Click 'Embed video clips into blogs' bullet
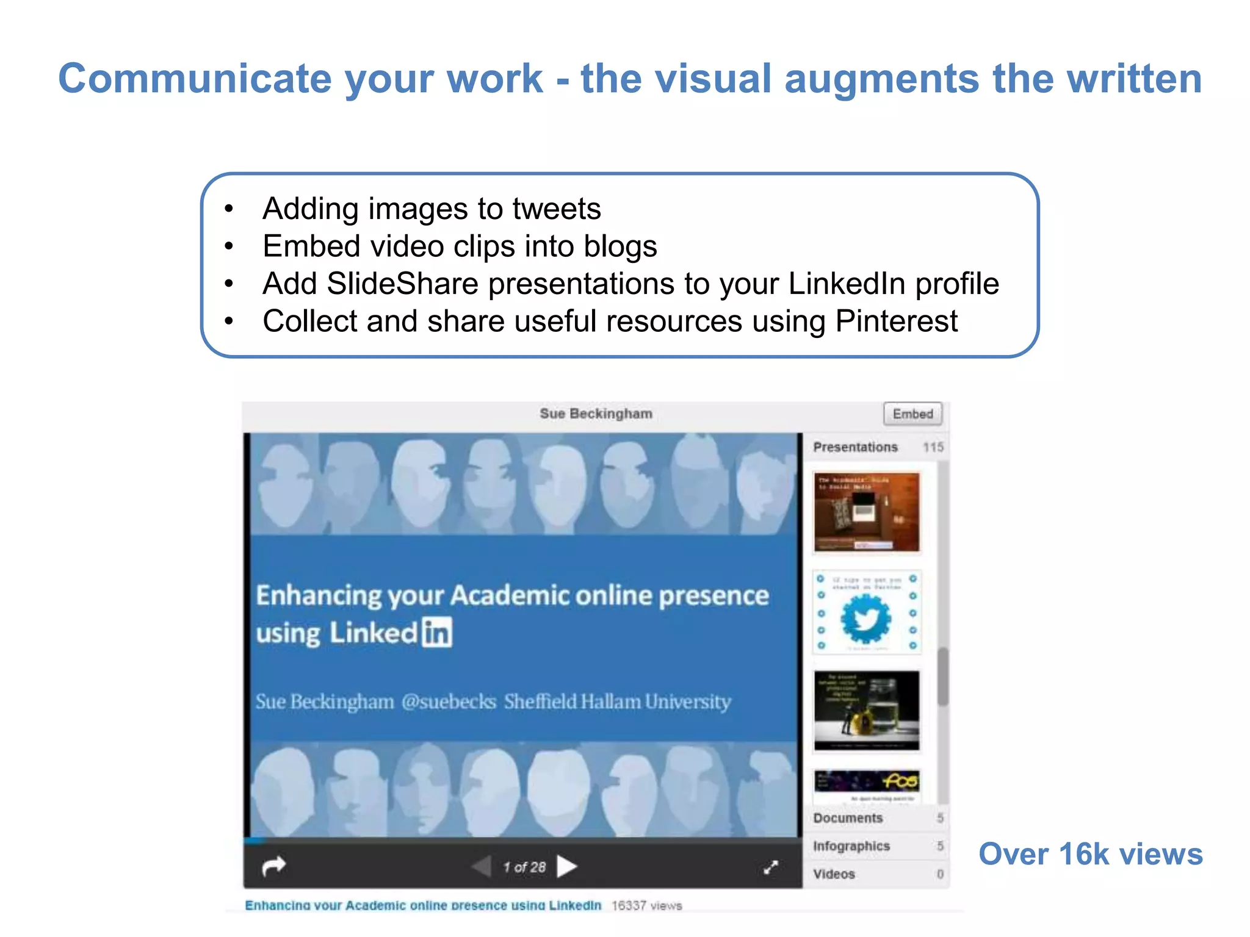1250x937 pixels. click(460, 246)
